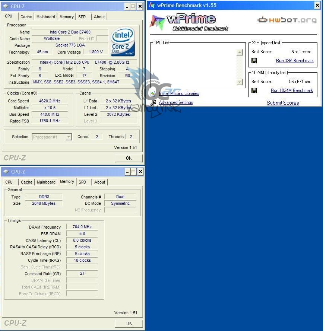Open the About tab in top CPU-Z window
Screen dimensions: 323x331
click(x=99, y=17)
